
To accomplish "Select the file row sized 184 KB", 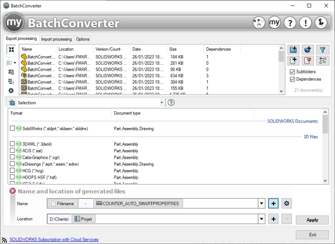I will coord(149,57).
